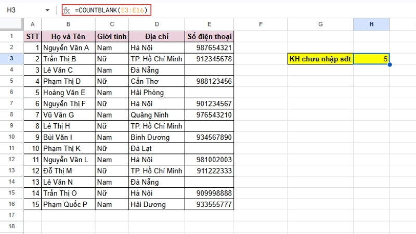Image resolution: width=416 pixels, height=234 pixels.
Task: Click cell 'Lê Thị H'
Action: [68, 126]
